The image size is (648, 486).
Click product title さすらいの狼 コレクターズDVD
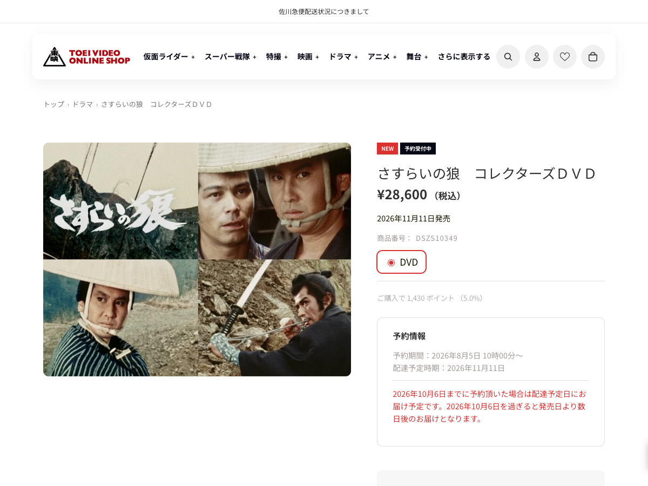point(487,173)
